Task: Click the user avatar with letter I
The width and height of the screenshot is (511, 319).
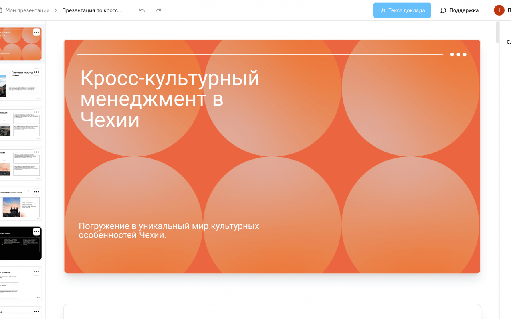Action: [499, 10]
